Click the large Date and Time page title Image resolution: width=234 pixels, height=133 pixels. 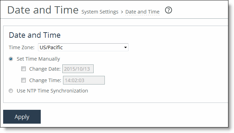click(43, 10)
